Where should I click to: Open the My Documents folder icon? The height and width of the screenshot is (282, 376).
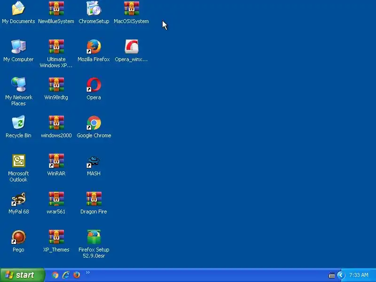click(18, 8)
